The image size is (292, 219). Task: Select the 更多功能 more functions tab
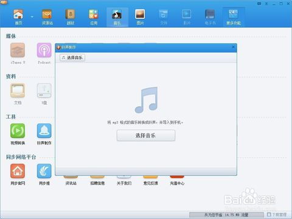point(234,17)
